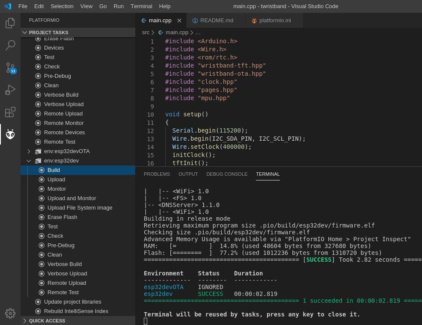Switch to the README.md tab
The image size is (422, 325).
click(x=216, y=21)
